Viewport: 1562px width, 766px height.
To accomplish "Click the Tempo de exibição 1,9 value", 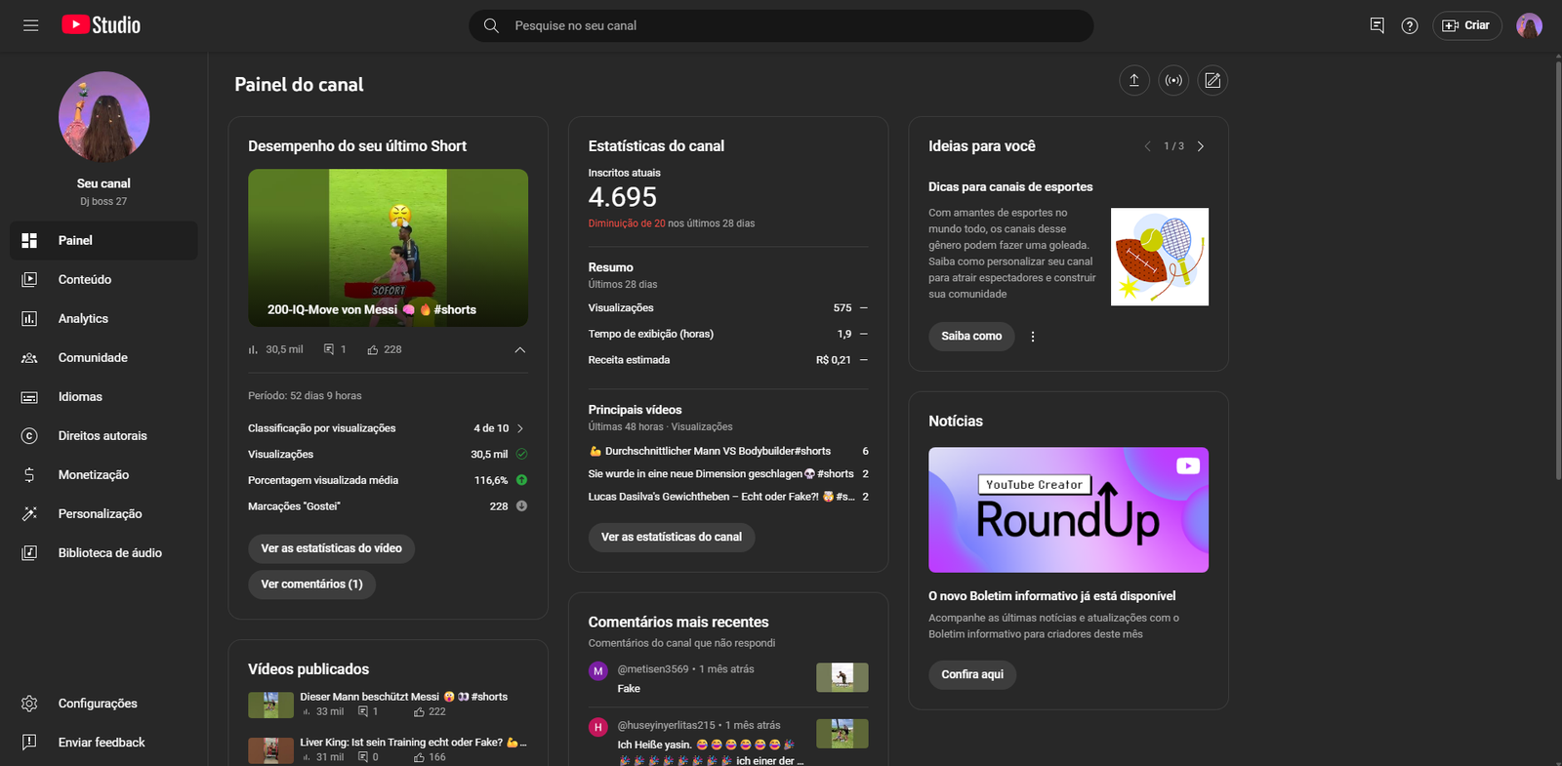I will click(844, 334).
